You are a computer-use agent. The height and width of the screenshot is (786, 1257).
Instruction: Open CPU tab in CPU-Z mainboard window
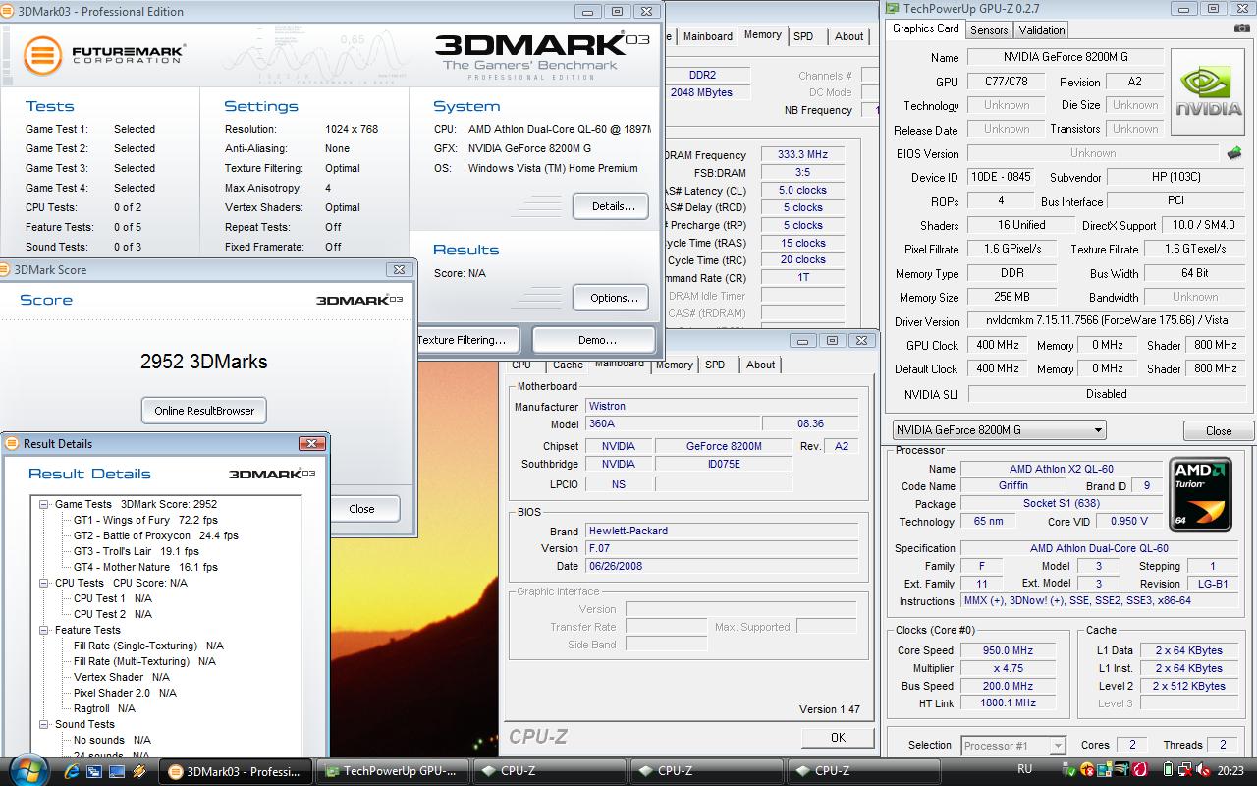[521, 365]
